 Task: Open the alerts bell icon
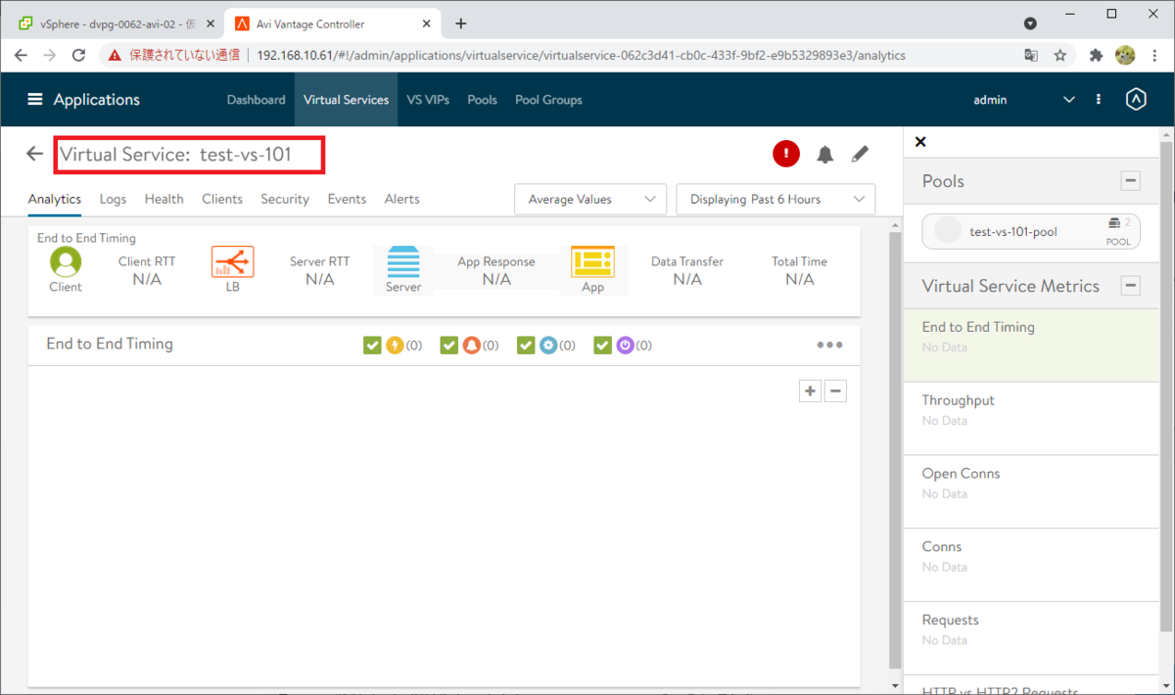(x=824, y=155)
